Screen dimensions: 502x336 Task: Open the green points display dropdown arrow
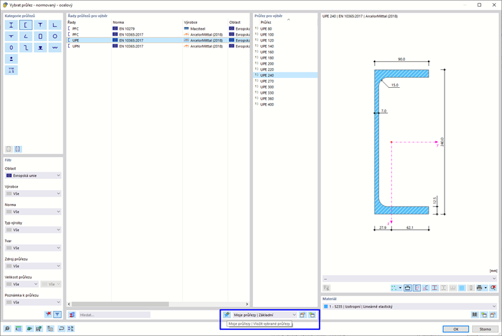pos(400,288)
